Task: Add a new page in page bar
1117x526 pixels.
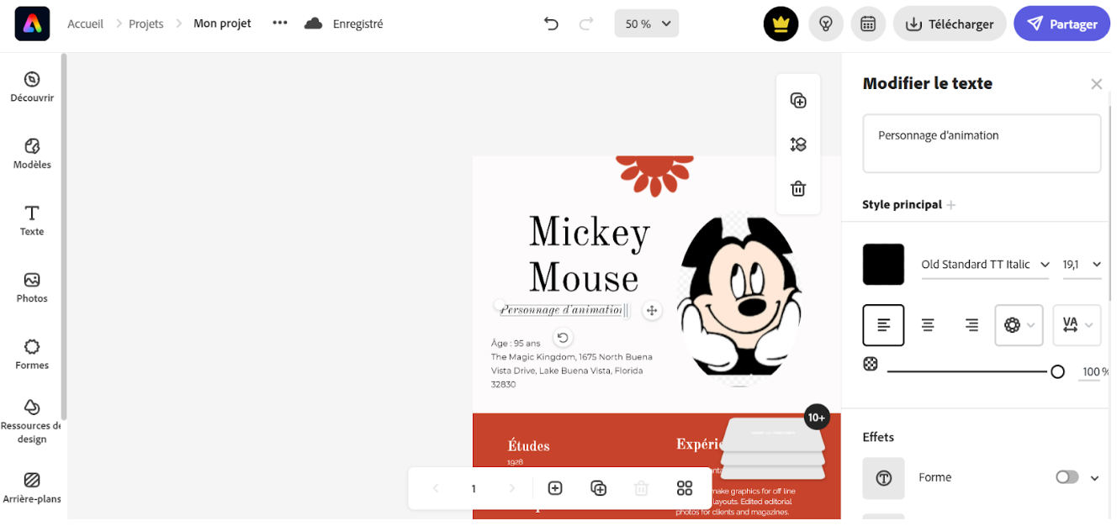Action: pos(555,488)
